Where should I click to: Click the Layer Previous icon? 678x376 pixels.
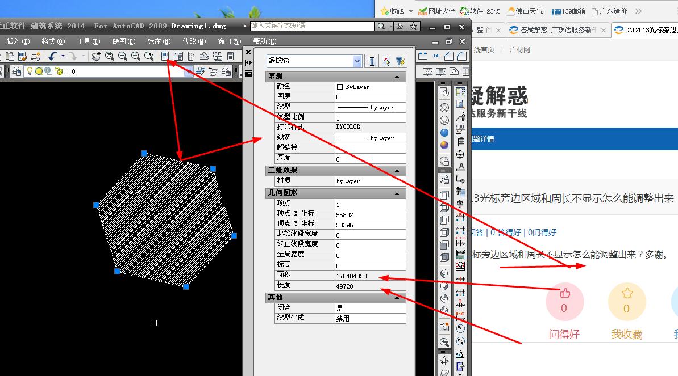coord(213,71)
